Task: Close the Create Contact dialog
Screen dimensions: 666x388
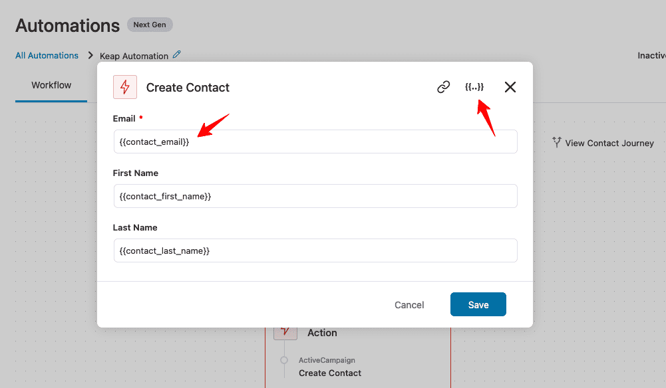Action: click(x=510, y=87)
